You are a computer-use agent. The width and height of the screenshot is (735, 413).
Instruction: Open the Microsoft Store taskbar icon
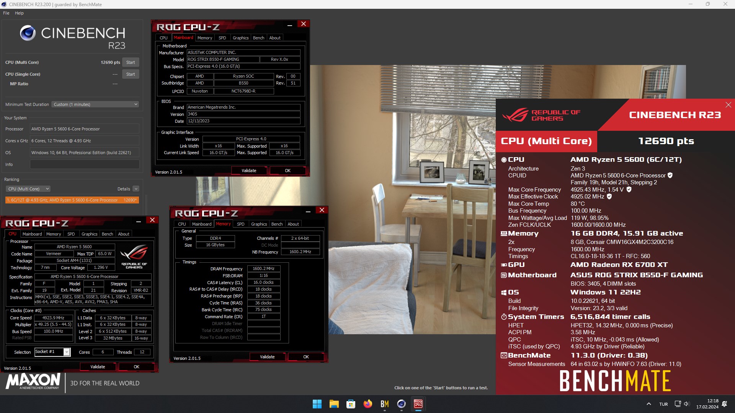[351, 404]
